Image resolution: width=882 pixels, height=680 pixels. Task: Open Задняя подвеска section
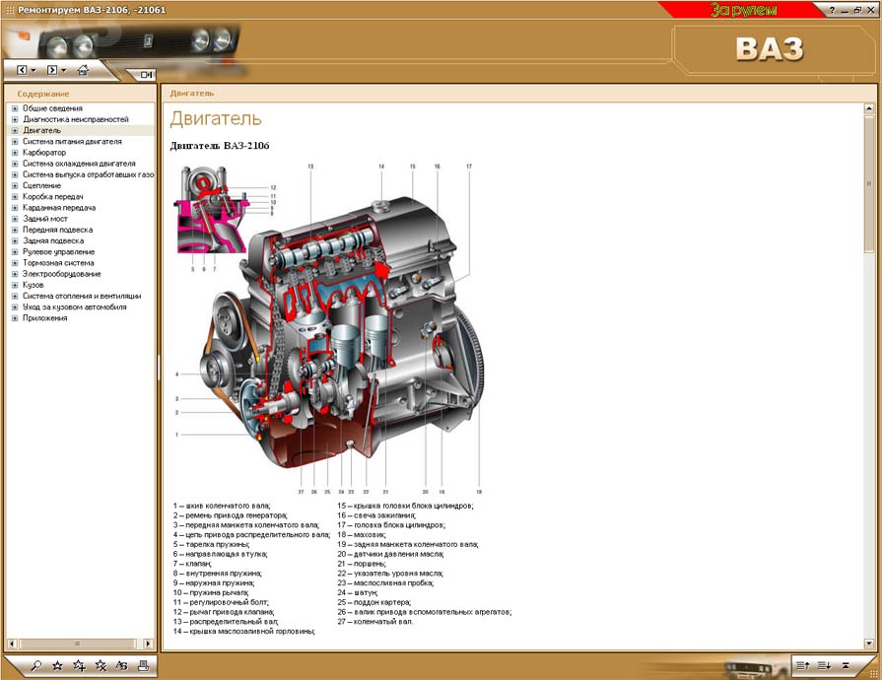pyautogui.click(x=53, y=240)
